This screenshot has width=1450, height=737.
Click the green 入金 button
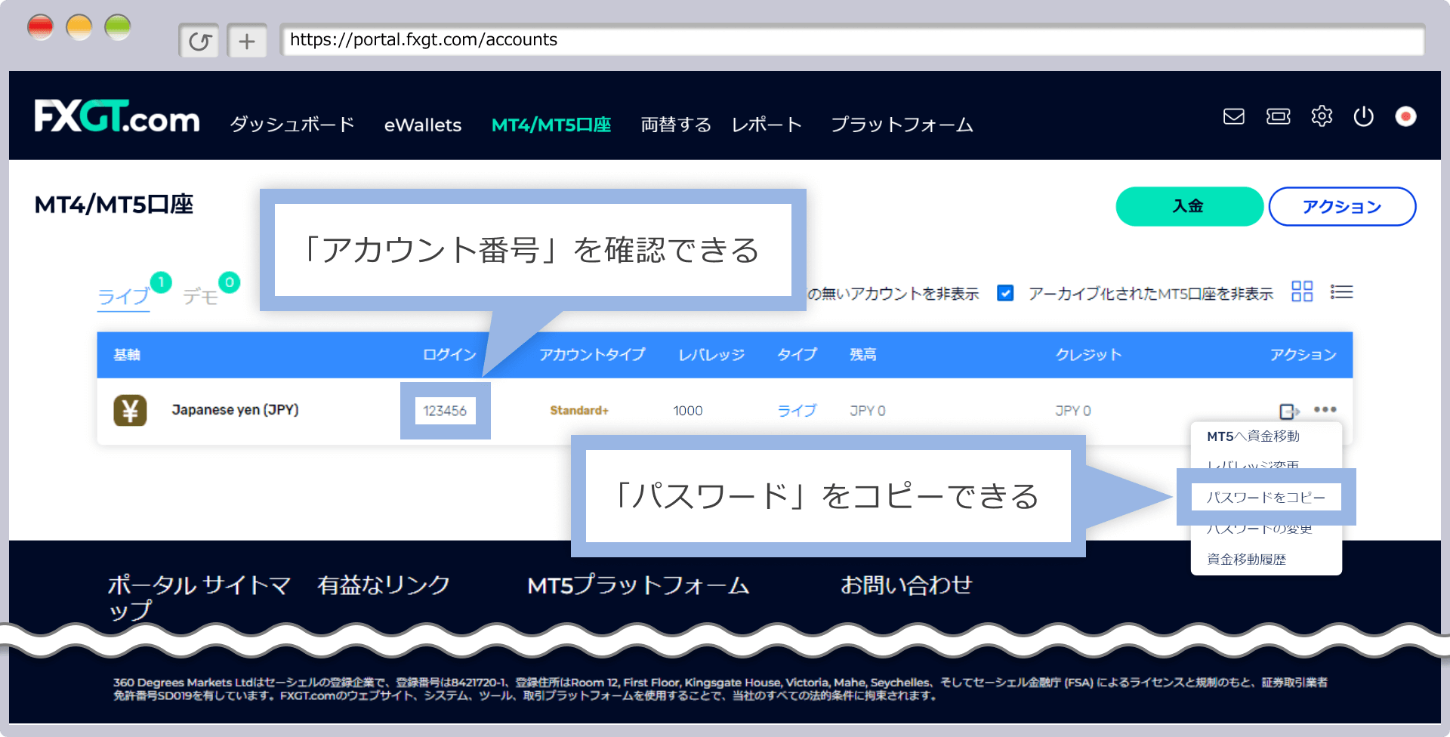pyautogui.click(x=1189, y=206)
